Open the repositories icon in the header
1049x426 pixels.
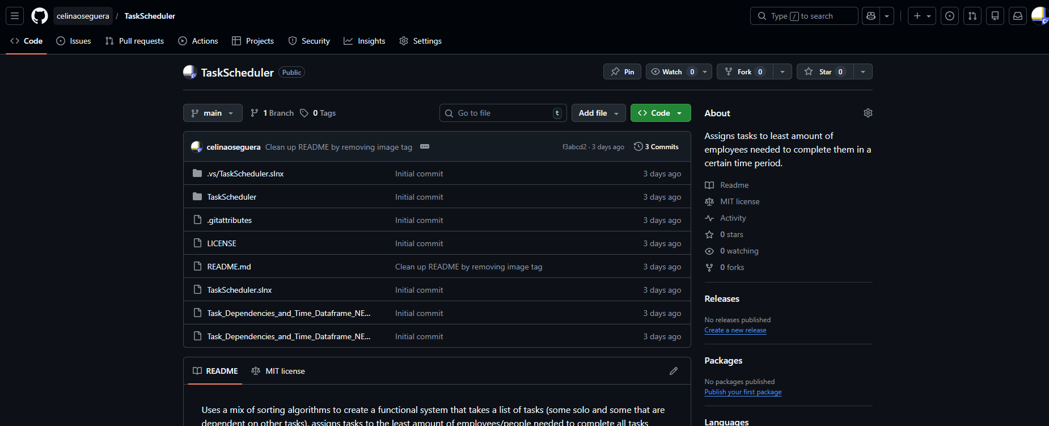(x=995, y=16)
